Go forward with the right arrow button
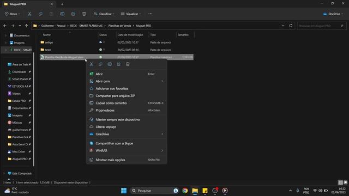 (x=13, y=26)
